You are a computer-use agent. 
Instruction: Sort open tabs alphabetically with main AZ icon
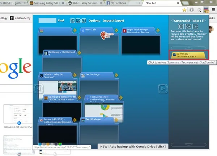72,21
